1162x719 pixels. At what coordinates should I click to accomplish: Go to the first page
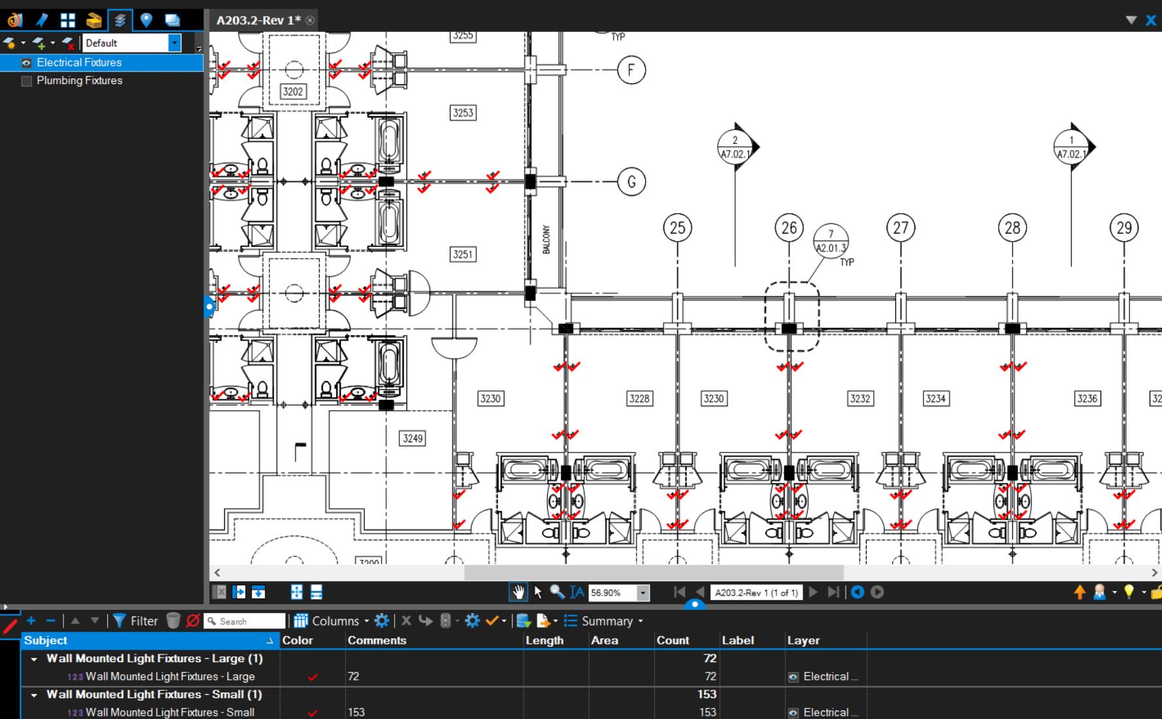(x=680, y=592)
